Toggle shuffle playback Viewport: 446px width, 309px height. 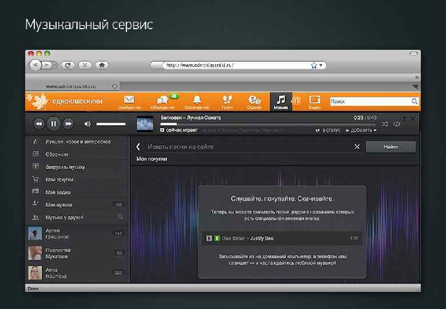point(385,124)
